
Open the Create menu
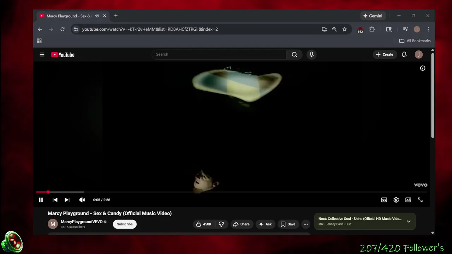pyautogui.click(x=384, y=54)
